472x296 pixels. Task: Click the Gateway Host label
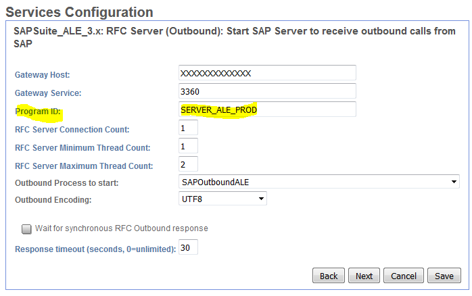tap(43, 74)
